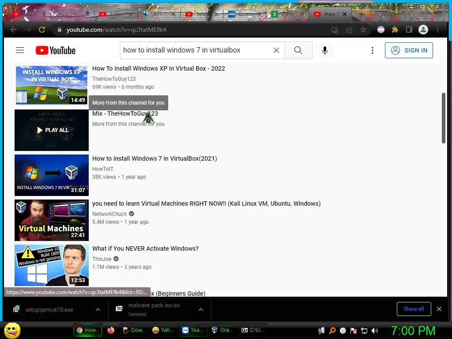Open the Extensions puzzle-piece menu
The image size is (452, 339).
395,30
